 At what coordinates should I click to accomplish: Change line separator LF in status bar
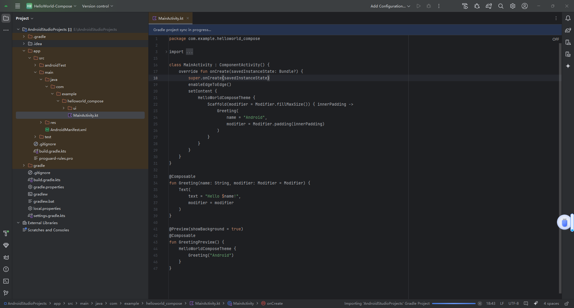pyautogui.click(x=502, y=303)
